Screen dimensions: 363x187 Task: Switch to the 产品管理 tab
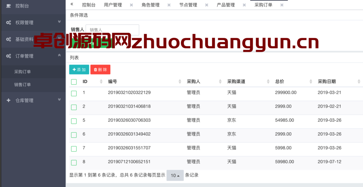click(x=226, y=5)
